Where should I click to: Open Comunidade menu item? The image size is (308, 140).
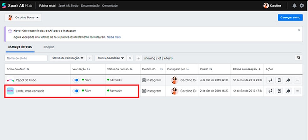[x=110, y=6]
